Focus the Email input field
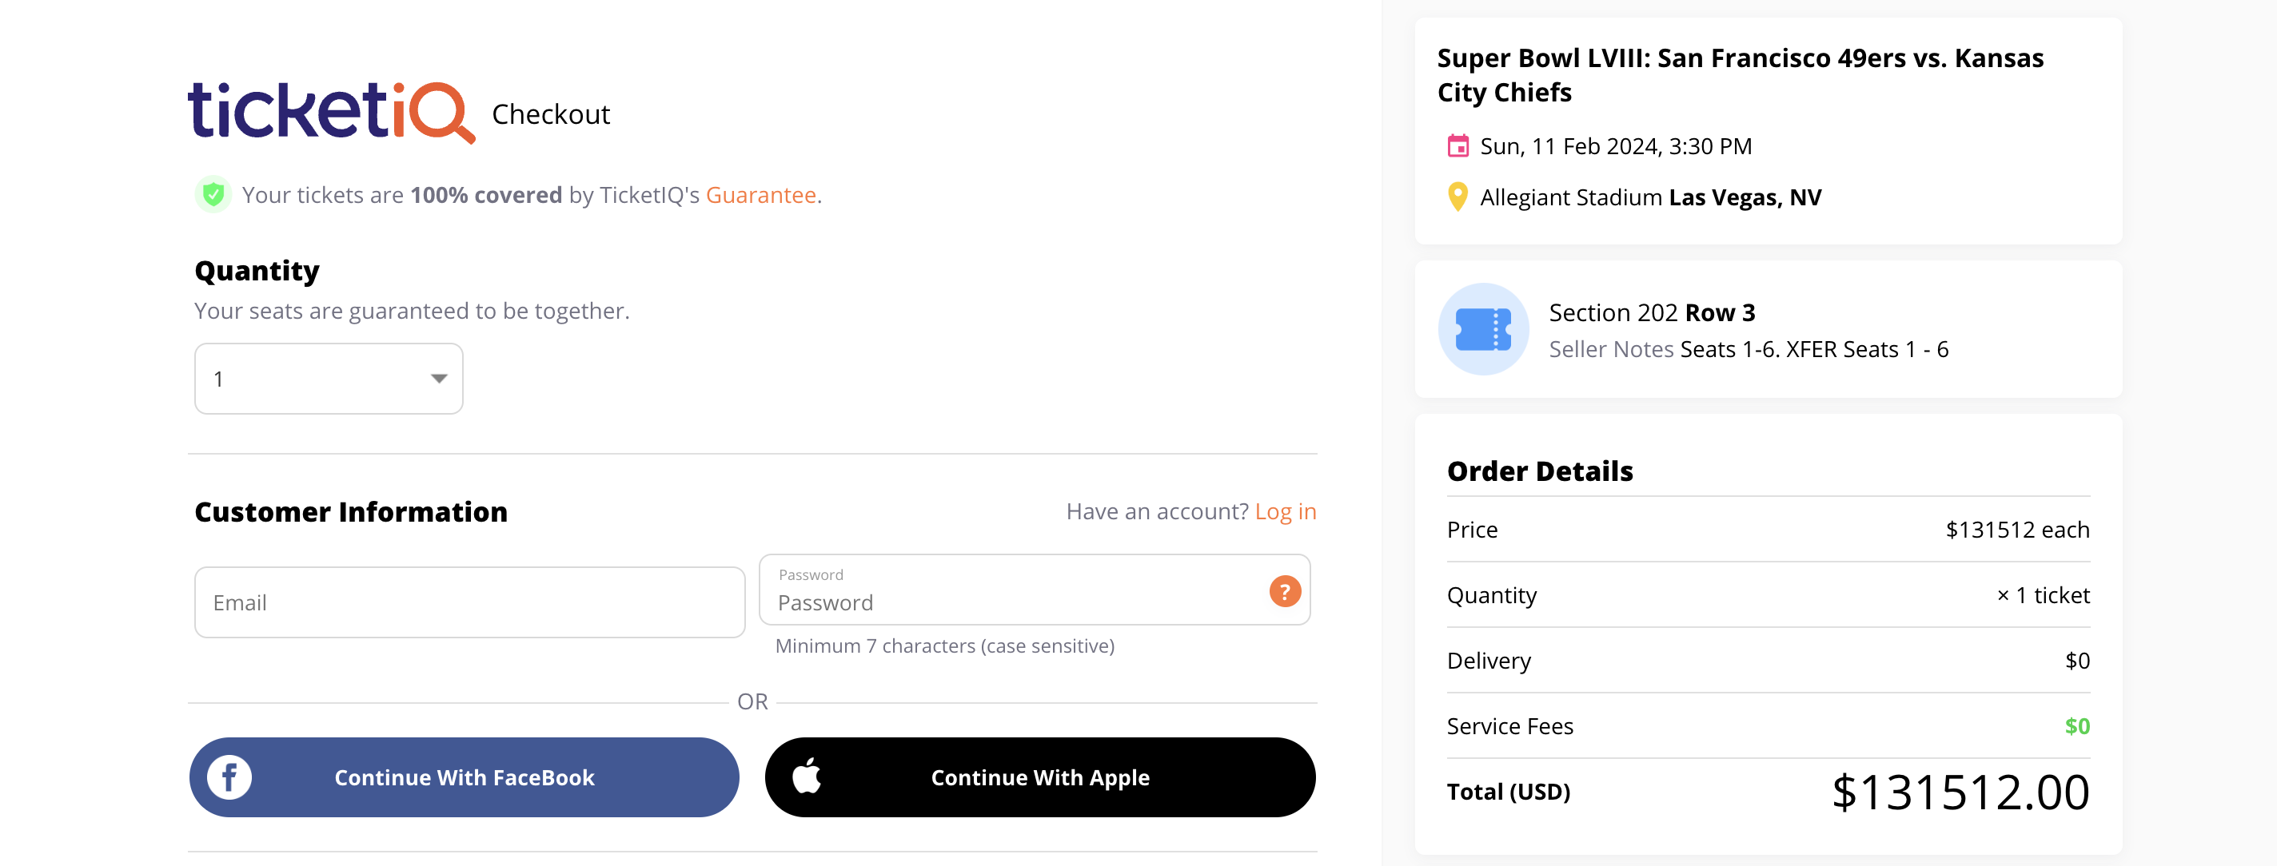Image resolution: width=2277 pixels, height=866 pixels. [469, 602]
